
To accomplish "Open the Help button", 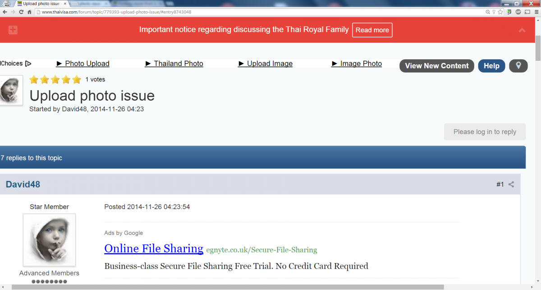I will 491,66.
